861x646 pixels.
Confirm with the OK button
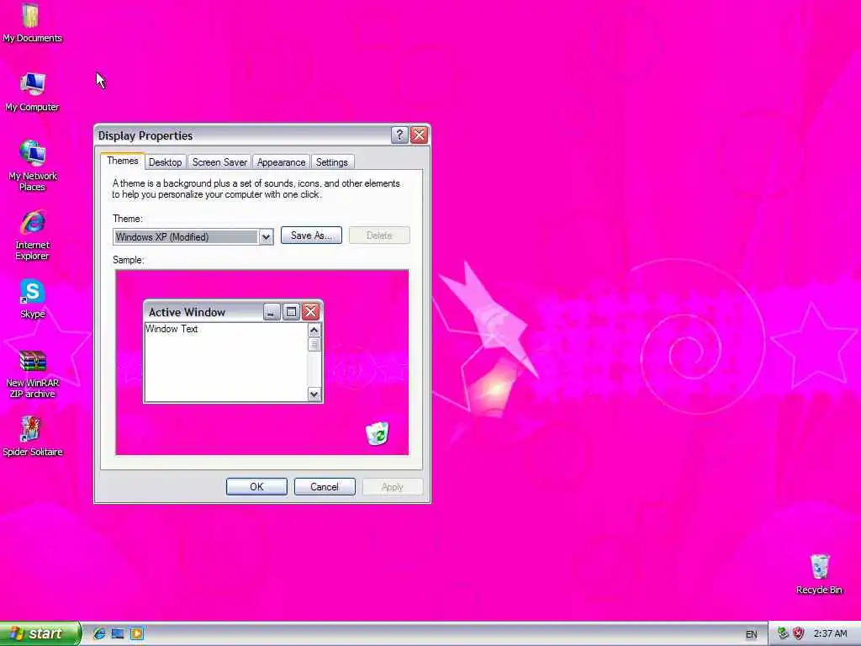coord(256,487)
